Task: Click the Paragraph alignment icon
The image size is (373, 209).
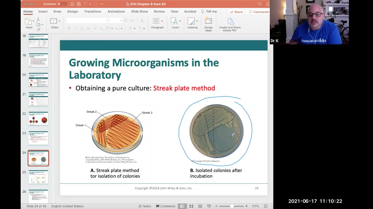Action: click(156, 21)
